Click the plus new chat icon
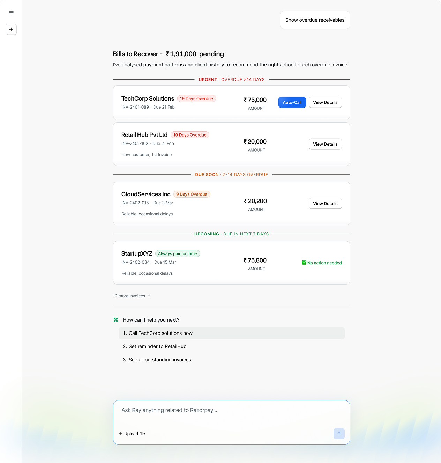Image resolution: width=441 pixels, height=463 pixels. [x=11, y=29]
